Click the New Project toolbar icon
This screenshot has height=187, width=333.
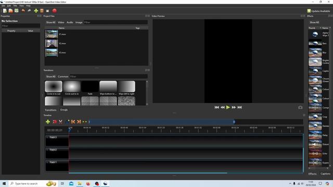pyautogui.click(x=5, y=10)
